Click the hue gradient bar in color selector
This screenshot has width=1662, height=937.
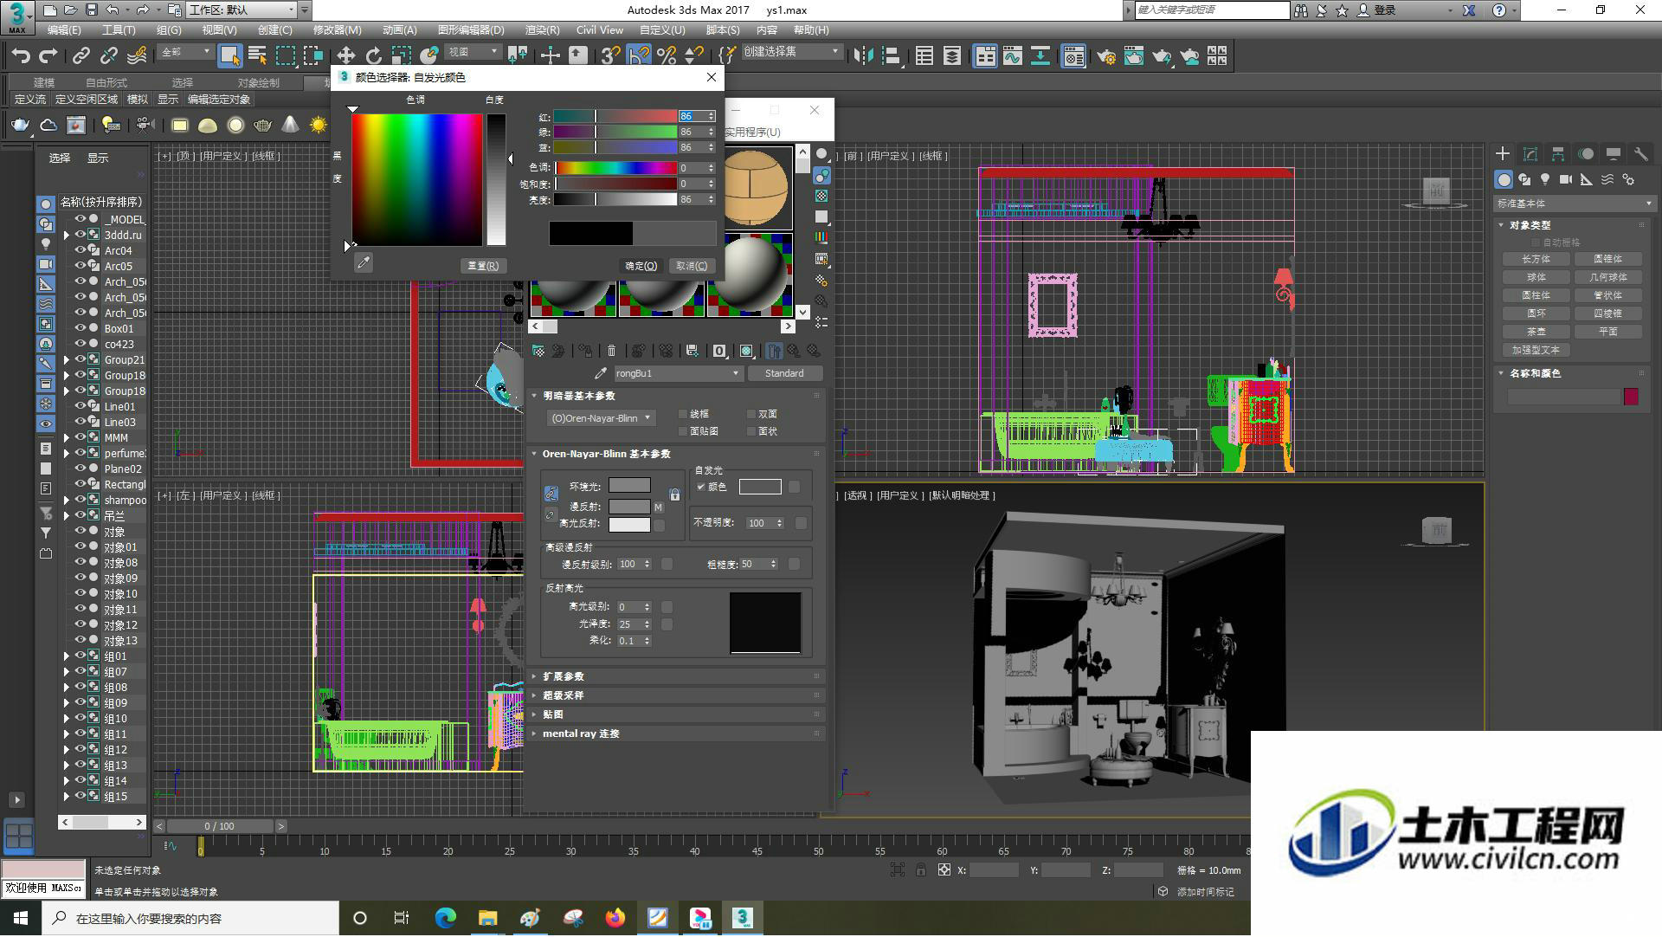click(x=615, y=167)
